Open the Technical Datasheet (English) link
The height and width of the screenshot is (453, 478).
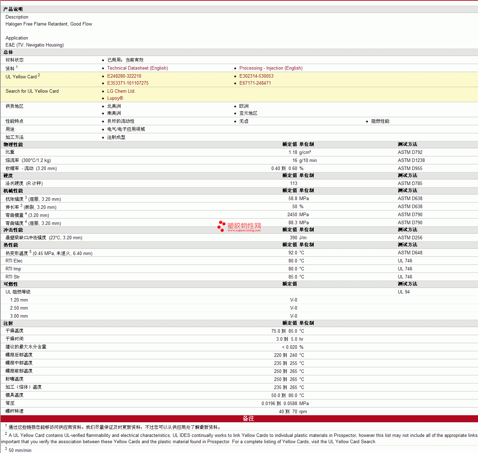point(137,68)
